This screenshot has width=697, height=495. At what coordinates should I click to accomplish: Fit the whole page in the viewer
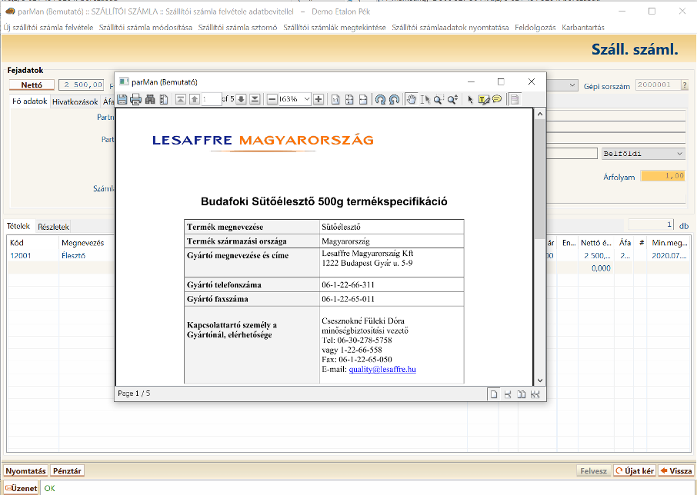349,99
